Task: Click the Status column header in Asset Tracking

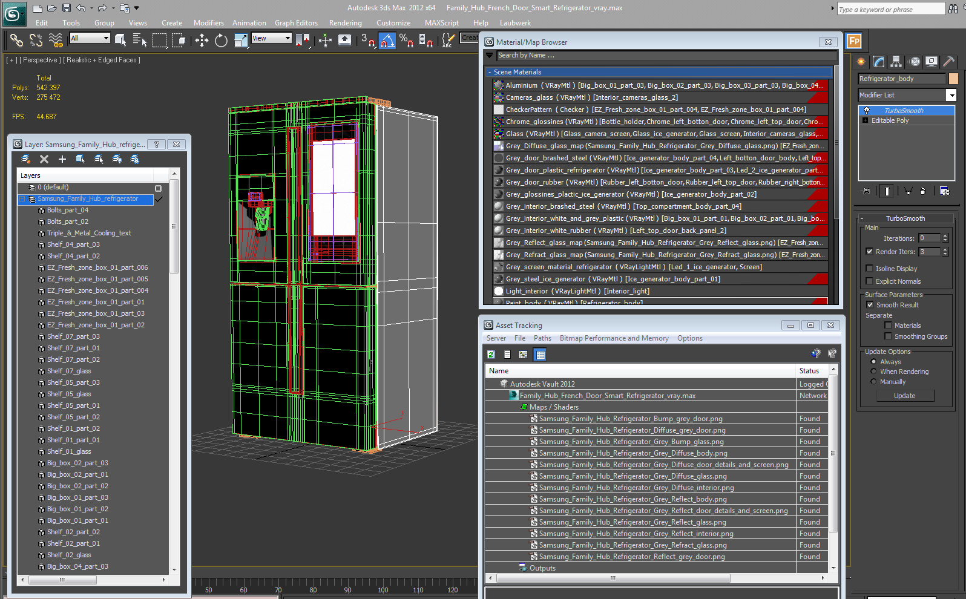Action: [812, 371]
